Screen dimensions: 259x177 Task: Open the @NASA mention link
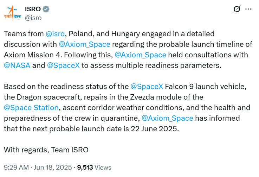(17, 65)
